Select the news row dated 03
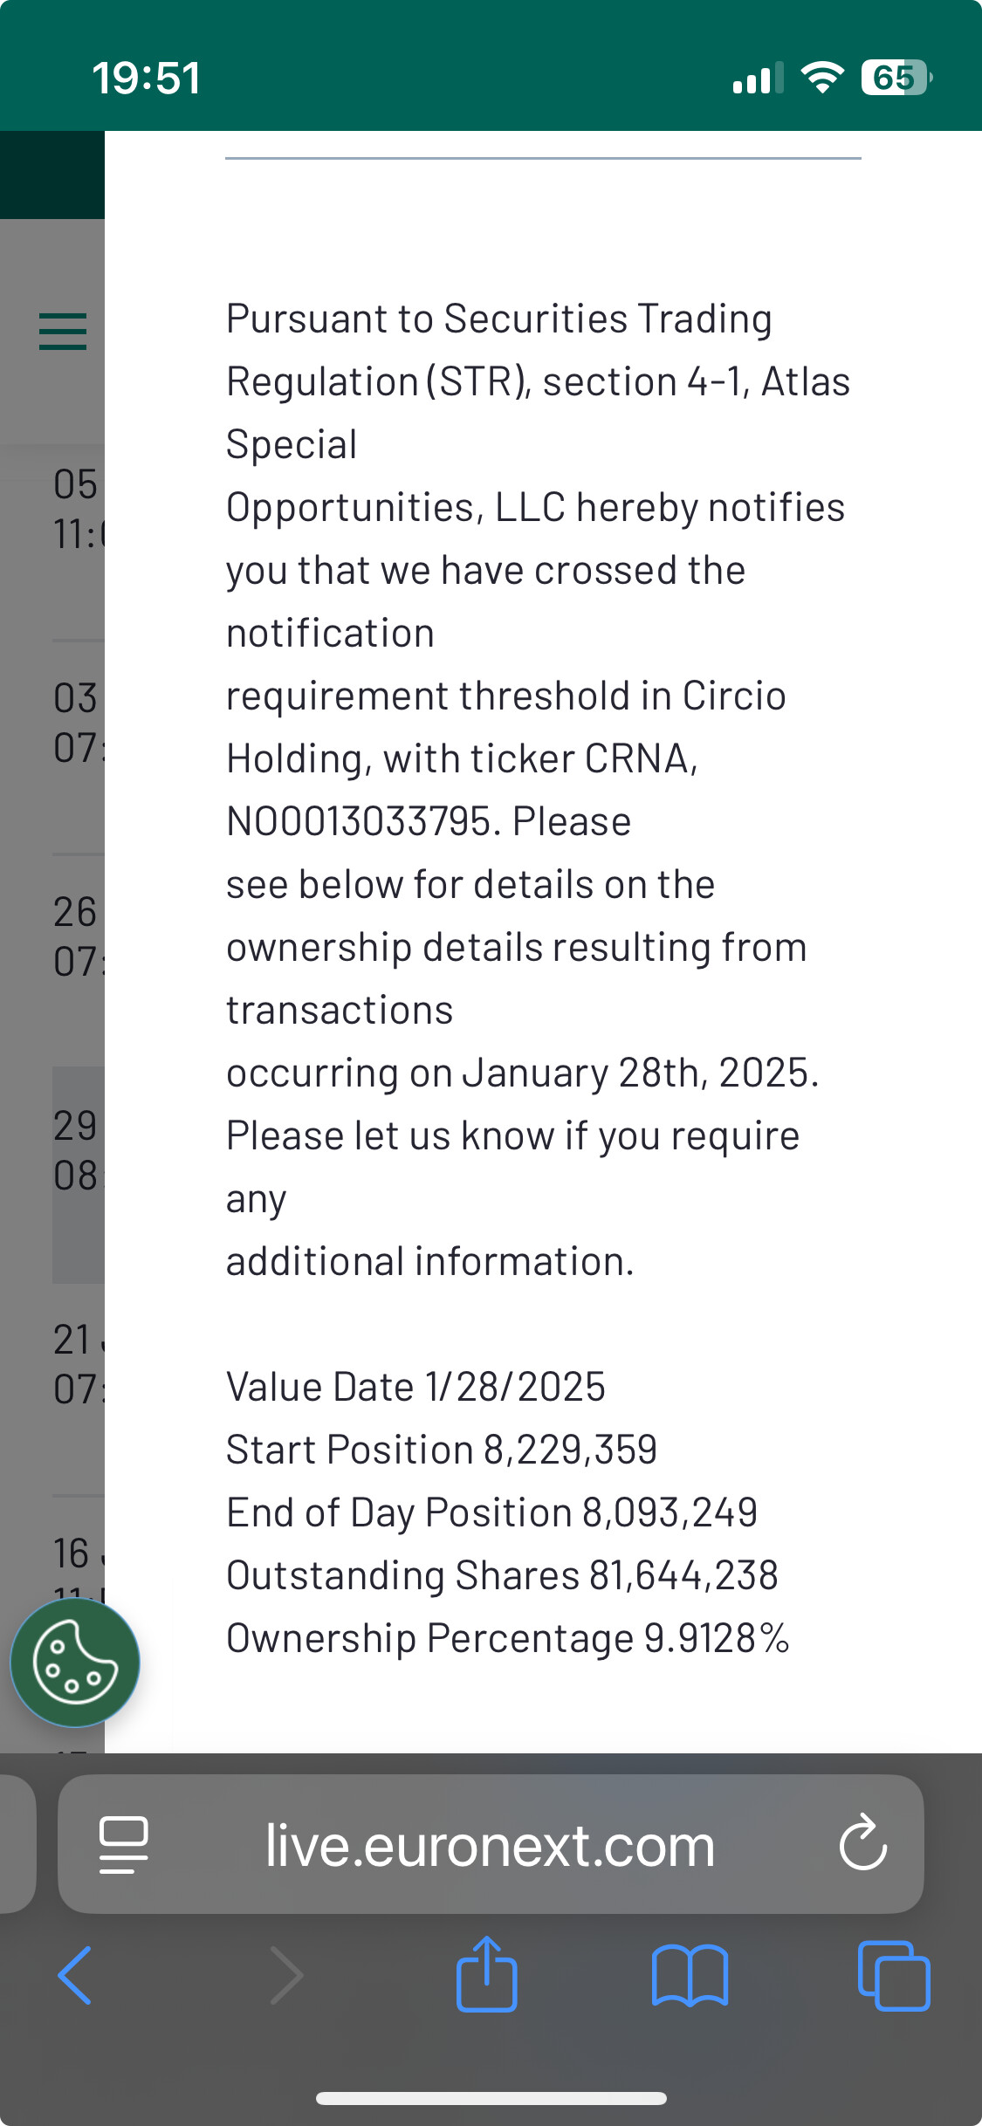Viewport: 982px width, 2126px height. [x=77, y=723]
